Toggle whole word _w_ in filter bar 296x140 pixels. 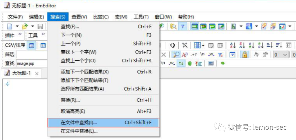(x=211, y=55)
